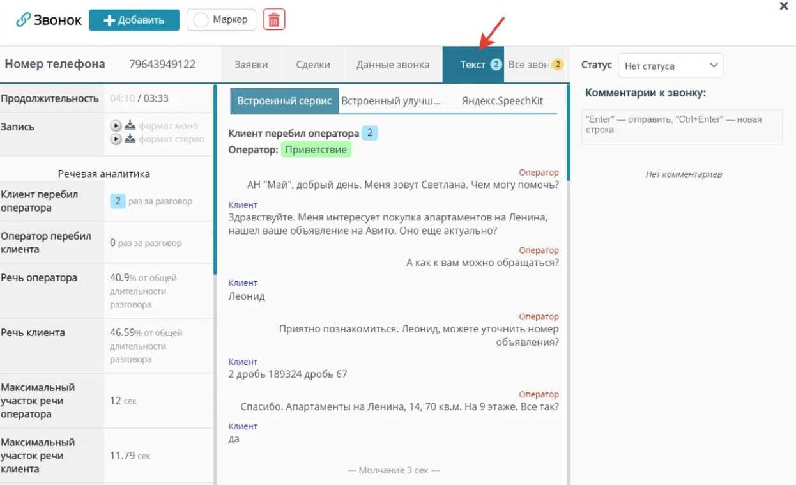Select the Данные звонка tab

pyautogui.click(x=393, y=65)
